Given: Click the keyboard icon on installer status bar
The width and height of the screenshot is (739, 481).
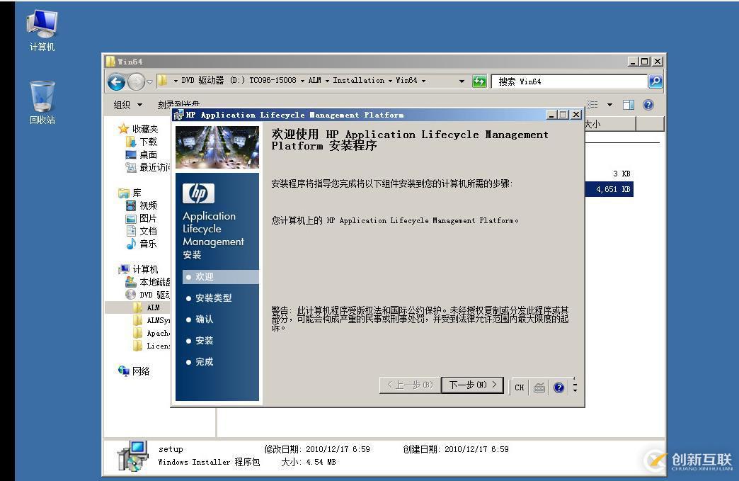Looking at the screenshot, I should coord(539,387).
